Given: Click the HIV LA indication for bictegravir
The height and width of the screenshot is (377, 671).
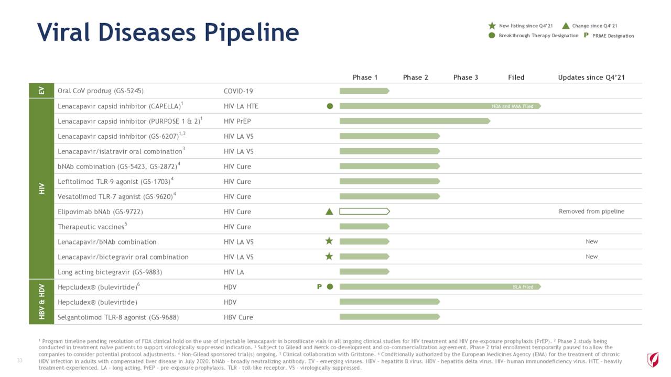Looking at the screenshot, I should tap(233, 272).
